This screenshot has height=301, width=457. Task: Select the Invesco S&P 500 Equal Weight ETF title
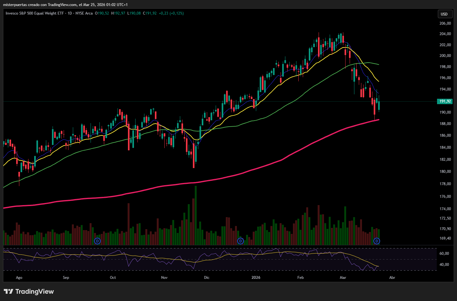(35, 13)
